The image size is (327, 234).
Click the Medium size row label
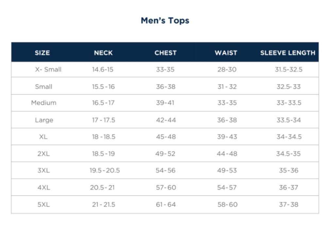point(44,103)
